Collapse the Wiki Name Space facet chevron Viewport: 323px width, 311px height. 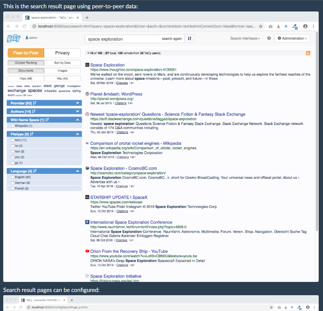[78, 120]
